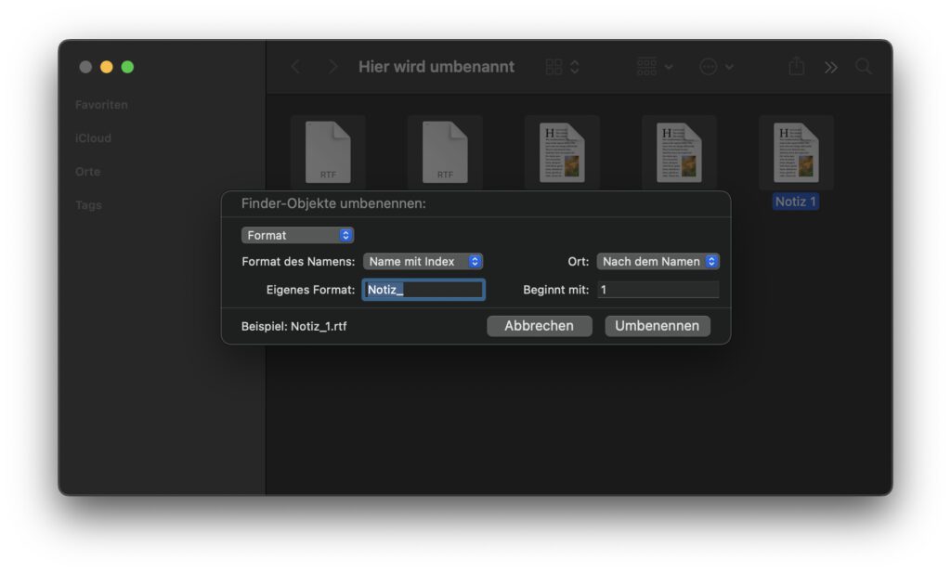Open the 'Name mit Index' format dropdown
Screen dimensions: 951x573
(423, 262)
